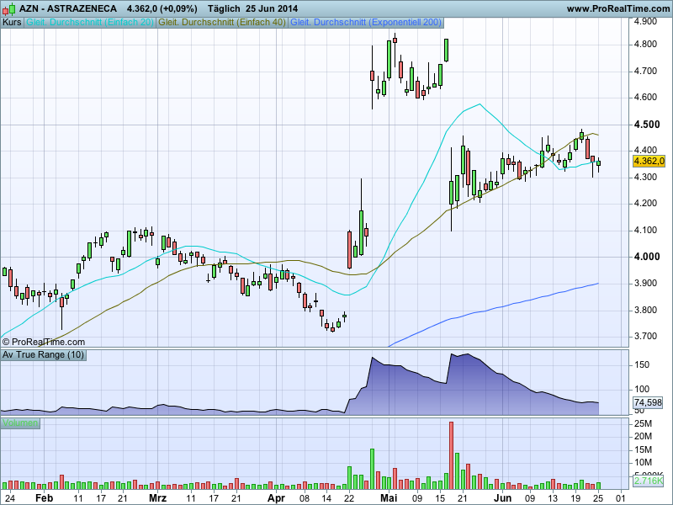Open the Av True Range (10) indicator label
The width and height of the screenshot is (673, 505).
click(43, 354)
